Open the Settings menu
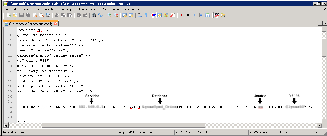Screen dimensions: 327x136 click(x=81, y=9)
